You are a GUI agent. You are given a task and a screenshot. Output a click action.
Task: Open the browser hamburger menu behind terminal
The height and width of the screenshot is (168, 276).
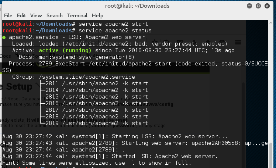tap(238, 42)
